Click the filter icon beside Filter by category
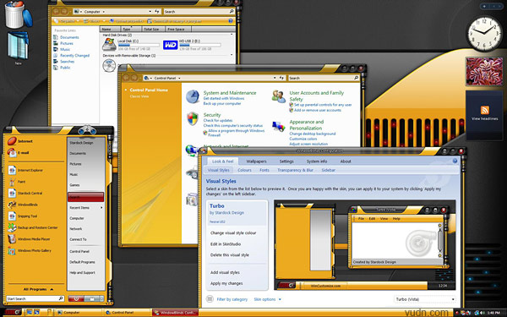Image resolution: width=507 pixels, height=317 pixels. pos(210,299)
